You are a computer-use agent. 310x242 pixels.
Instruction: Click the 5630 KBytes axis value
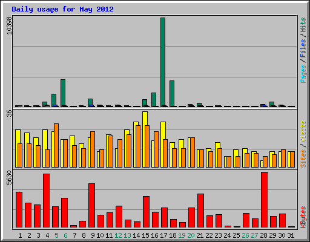click(9, 178)
